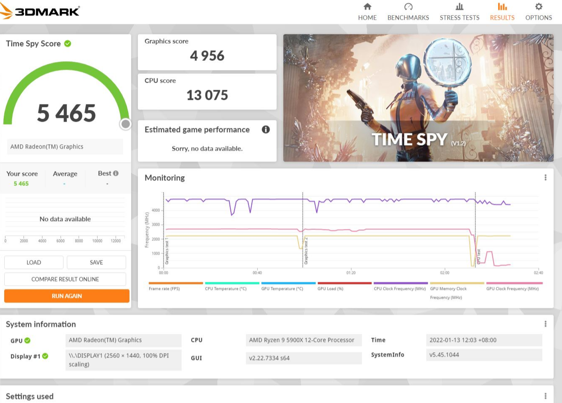The width and height of the screenshot is (562, 403).
Task: Click the Display #1 resolution field
Action: (x=124, y=360)
